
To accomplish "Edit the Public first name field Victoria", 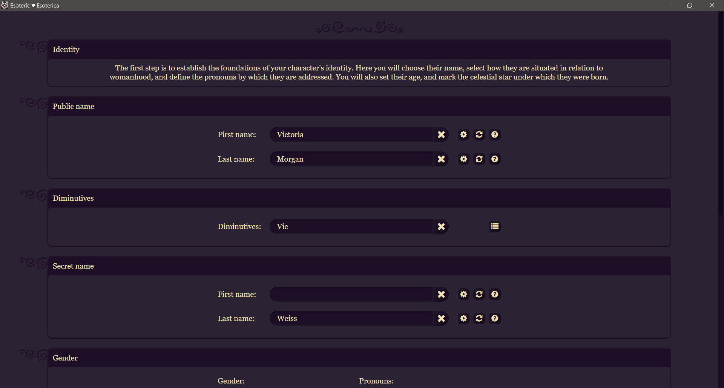I will 351,134.
